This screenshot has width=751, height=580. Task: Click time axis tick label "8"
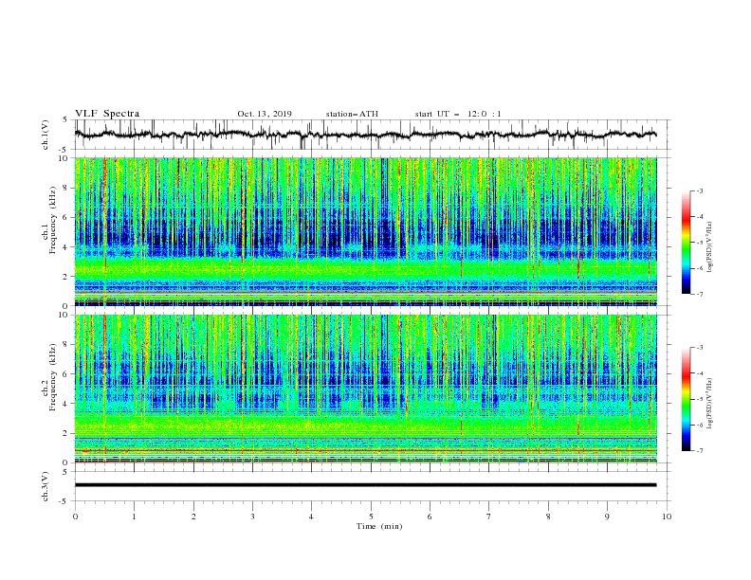click(x=548, y=517)
